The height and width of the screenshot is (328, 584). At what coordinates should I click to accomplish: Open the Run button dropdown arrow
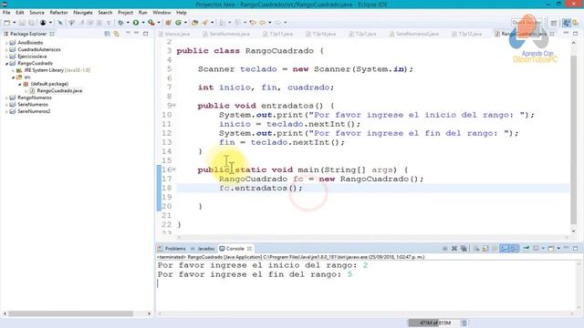coord(143,23)
